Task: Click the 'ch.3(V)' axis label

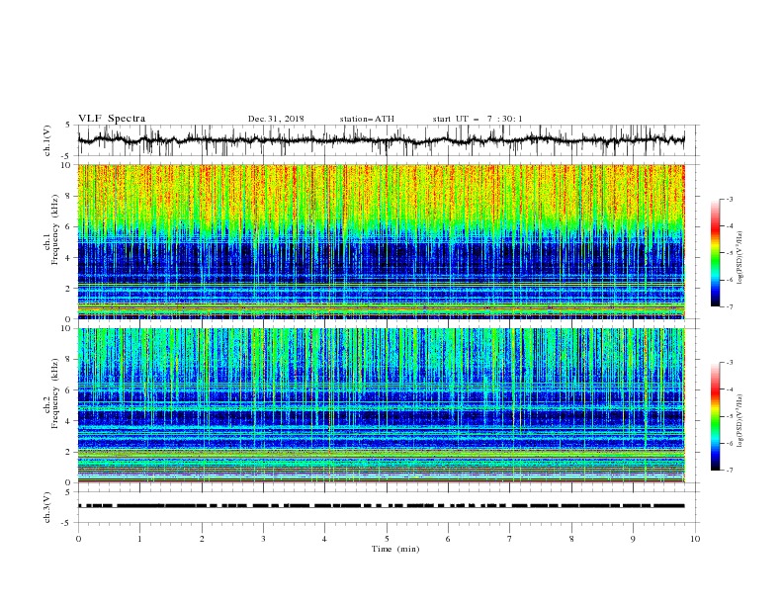Action: [47, 507]
